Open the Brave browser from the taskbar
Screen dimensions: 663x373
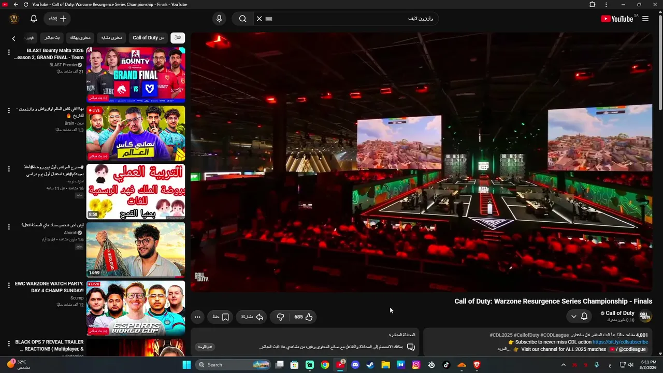point(477,365)
